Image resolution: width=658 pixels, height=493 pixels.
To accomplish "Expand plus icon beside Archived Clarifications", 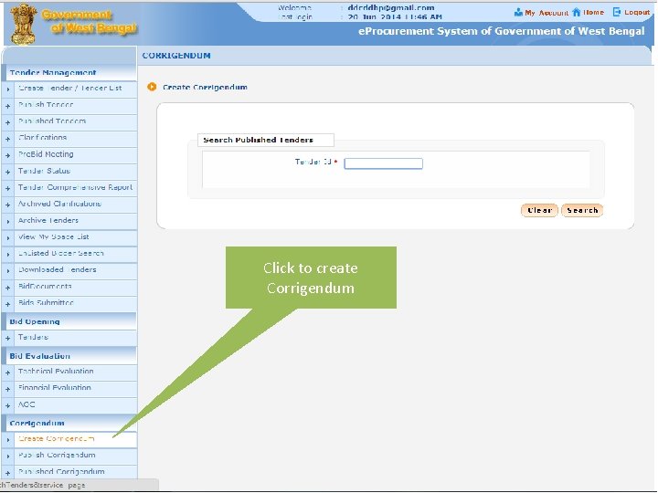I will pos(7,205).
